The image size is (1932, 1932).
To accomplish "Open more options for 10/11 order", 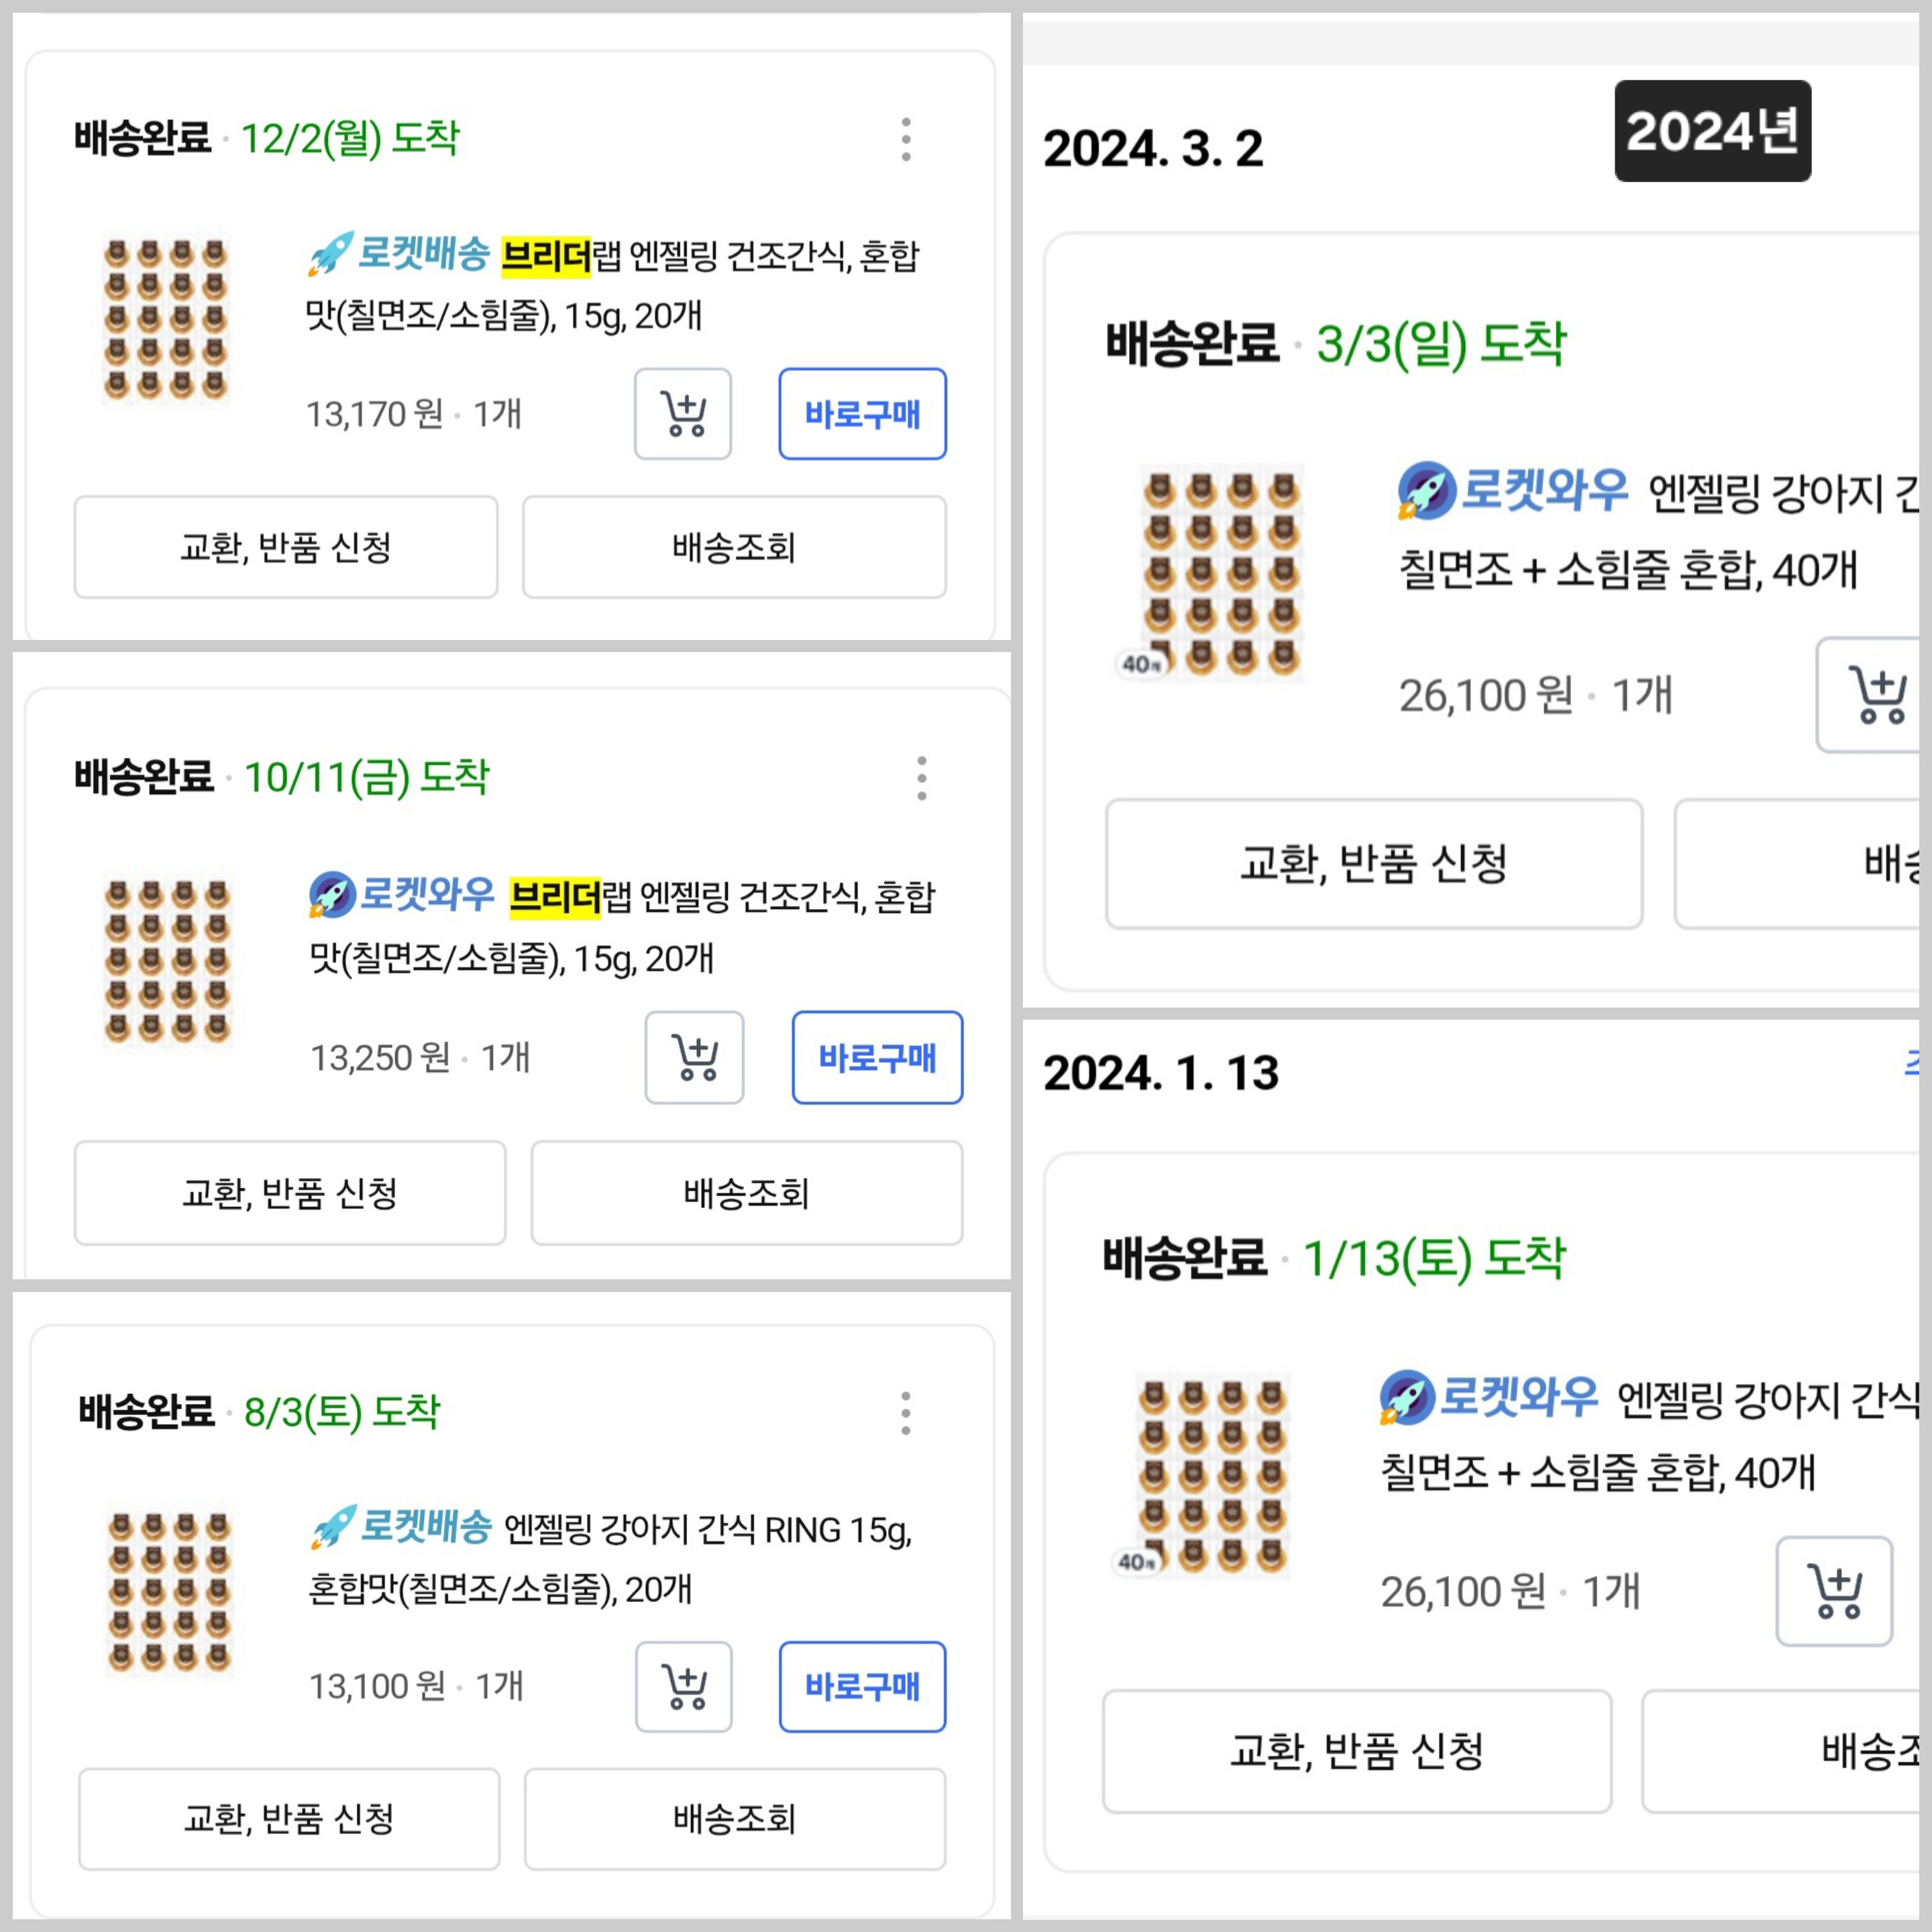I will click(x=921, y=778).
